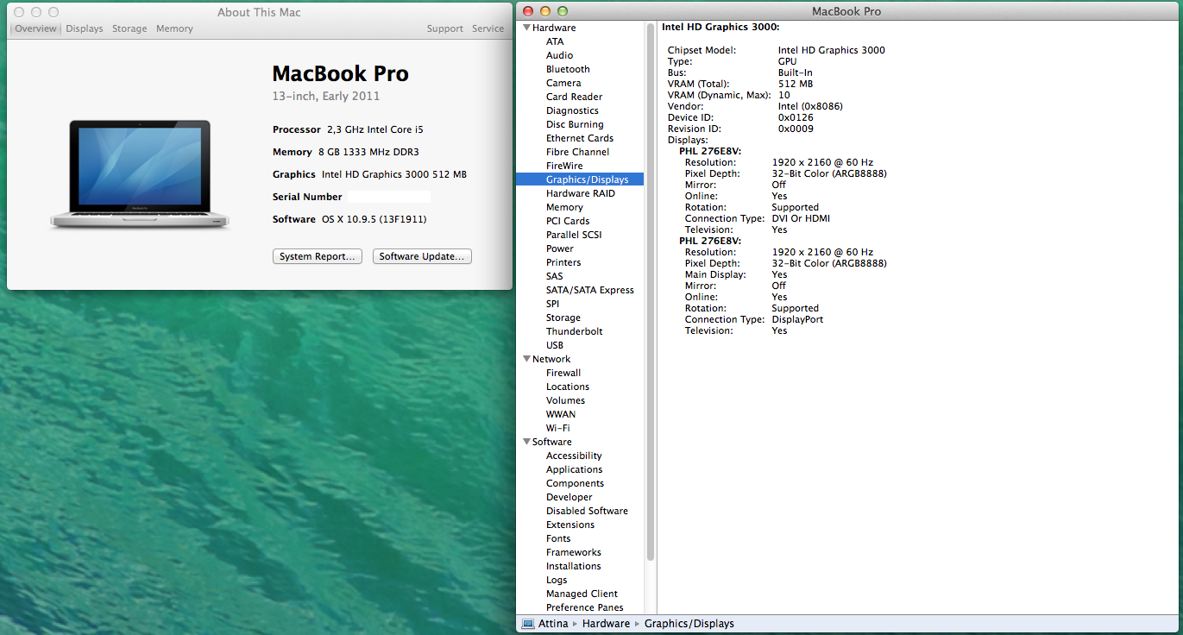The image size is (1183, 635).
Task: Open the Storage tab
Action: coord(129,28)
